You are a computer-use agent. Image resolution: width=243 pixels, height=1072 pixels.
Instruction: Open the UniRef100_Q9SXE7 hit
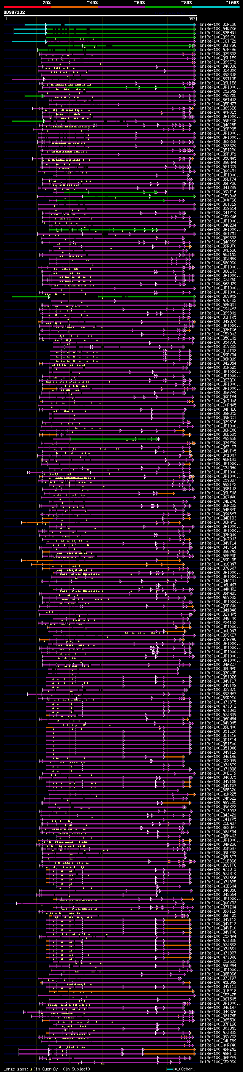tap(218, 635)
